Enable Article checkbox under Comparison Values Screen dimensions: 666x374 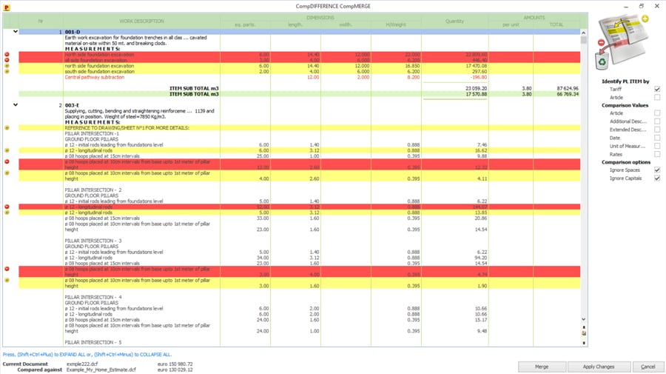click(x=657, y=113)
